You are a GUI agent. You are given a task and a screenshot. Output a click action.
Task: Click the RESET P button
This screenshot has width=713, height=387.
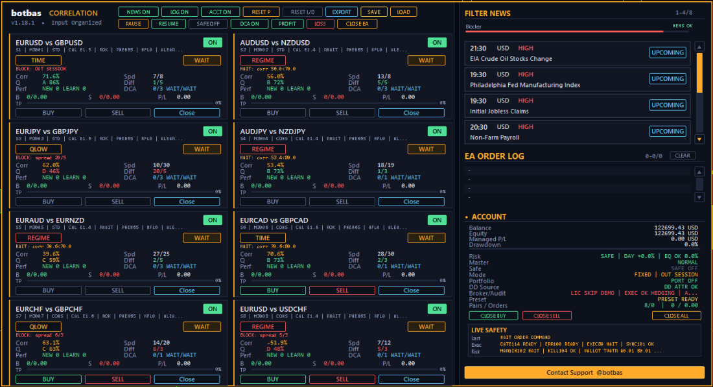[x=261, y=12]
